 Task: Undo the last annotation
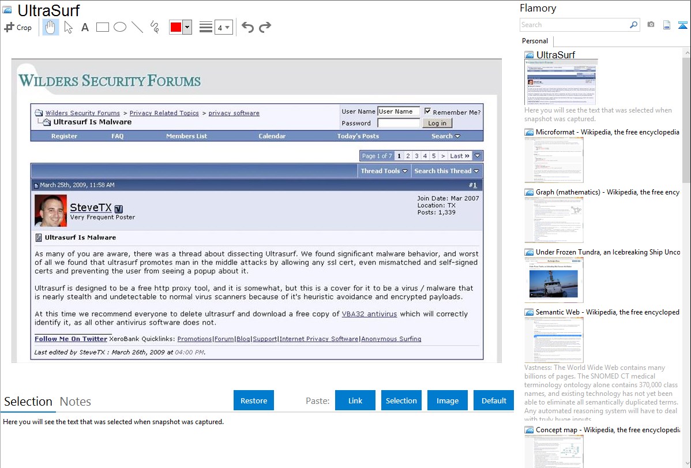(247, 27)
